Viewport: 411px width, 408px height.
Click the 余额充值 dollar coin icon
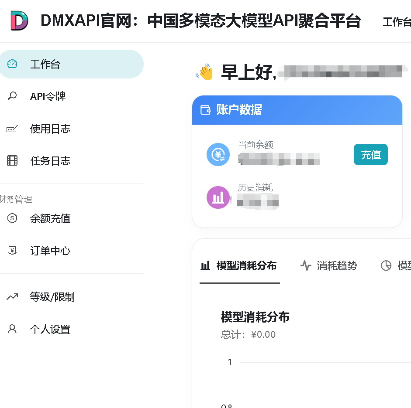(12, 218)
